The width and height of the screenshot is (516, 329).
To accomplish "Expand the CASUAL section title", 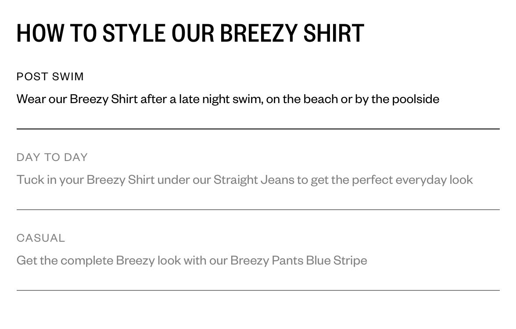I will click(x=41, y=238).
